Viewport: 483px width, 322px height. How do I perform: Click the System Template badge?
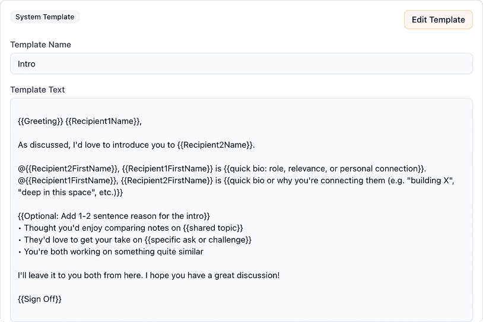click(45, 17)
